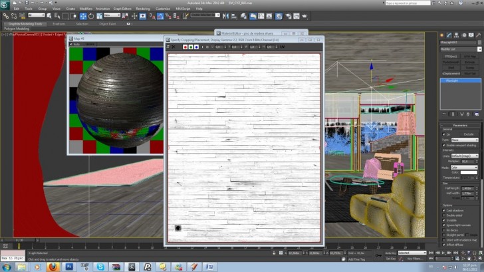Toggle the Percent Snap icon
This screenshot has height=272, width=484.
tap(168, 16)
